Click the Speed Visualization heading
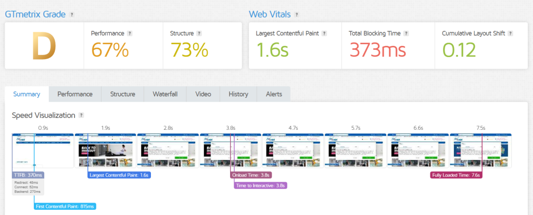 point(44,115)
